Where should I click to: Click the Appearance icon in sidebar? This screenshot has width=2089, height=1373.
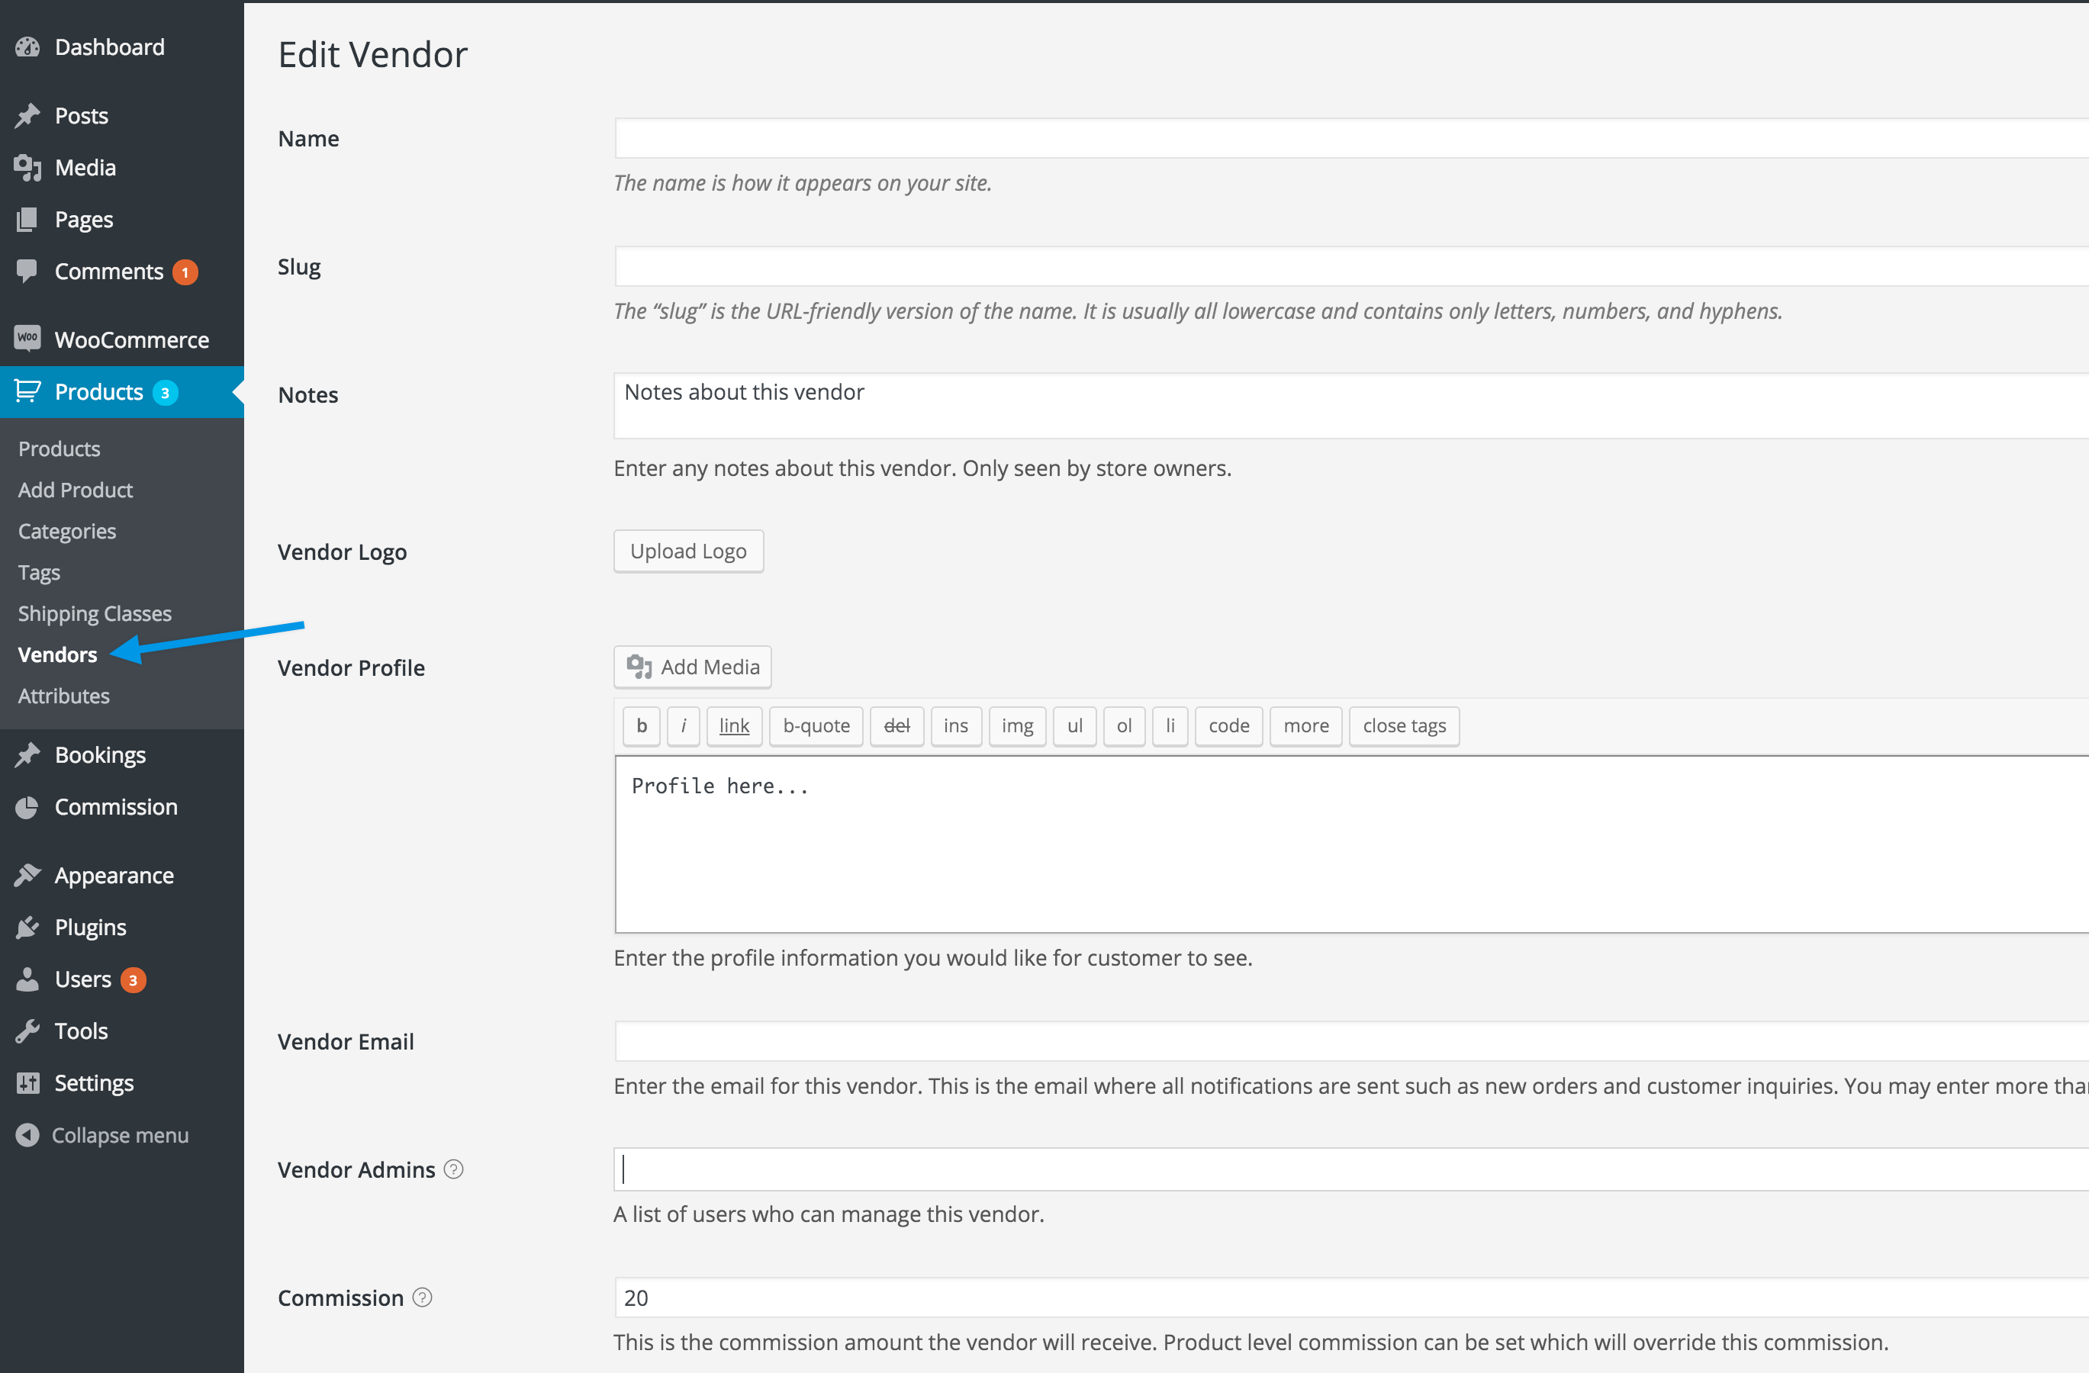click(29, 875)
